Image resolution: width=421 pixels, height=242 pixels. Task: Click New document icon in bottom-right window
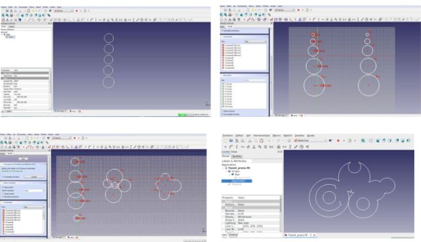(225, 141)
